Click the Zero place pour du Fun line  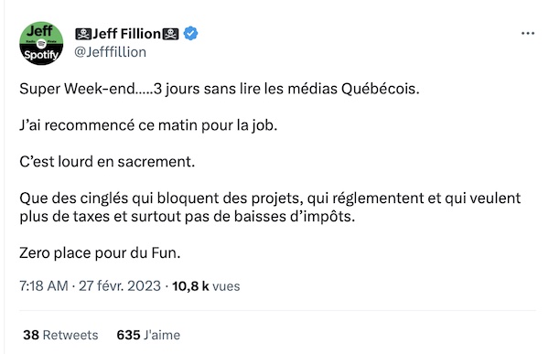click(x=100, y=252)
